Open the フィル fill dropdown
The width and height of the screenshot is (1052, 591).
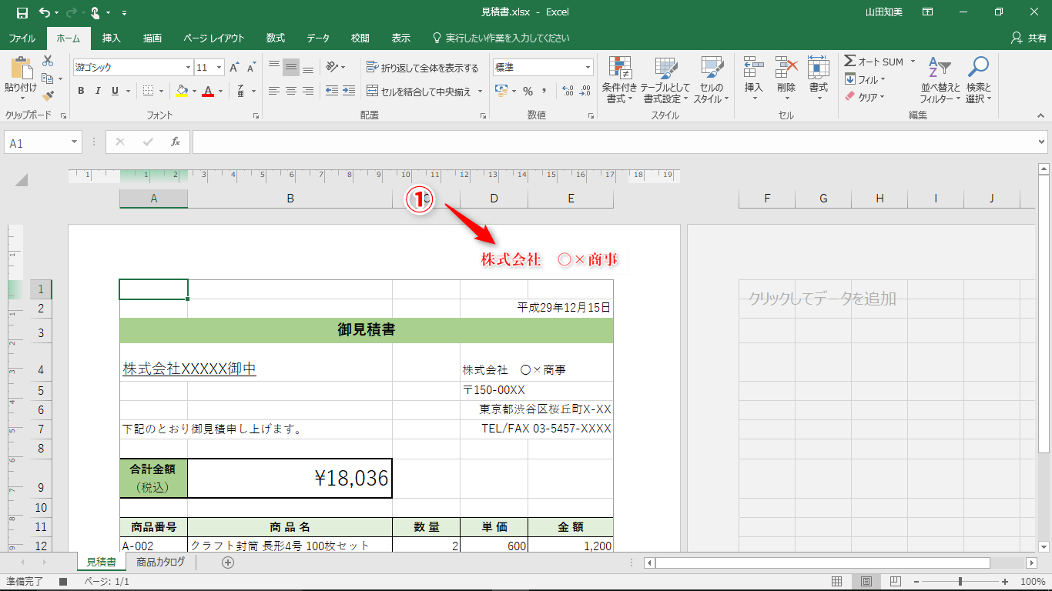pyautogui.click(x=866, y=79)
